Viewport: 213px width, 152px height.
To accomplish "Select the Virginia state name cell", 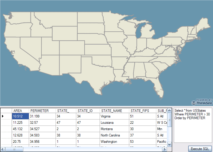I will click(x=114, y=116).
